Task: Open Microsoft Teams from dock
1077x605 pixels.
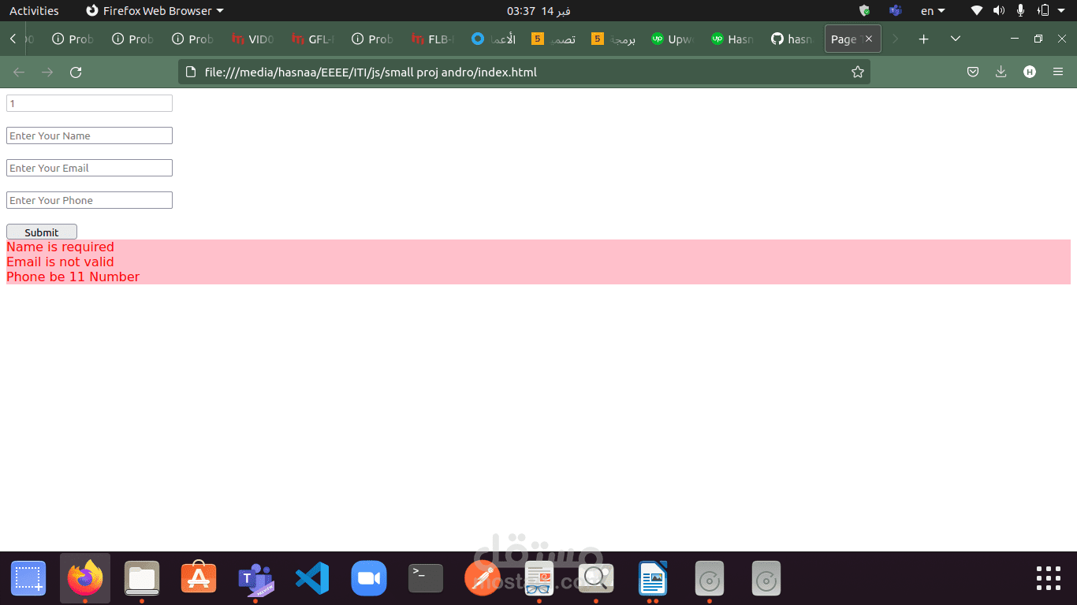Action: click(255, 579)
